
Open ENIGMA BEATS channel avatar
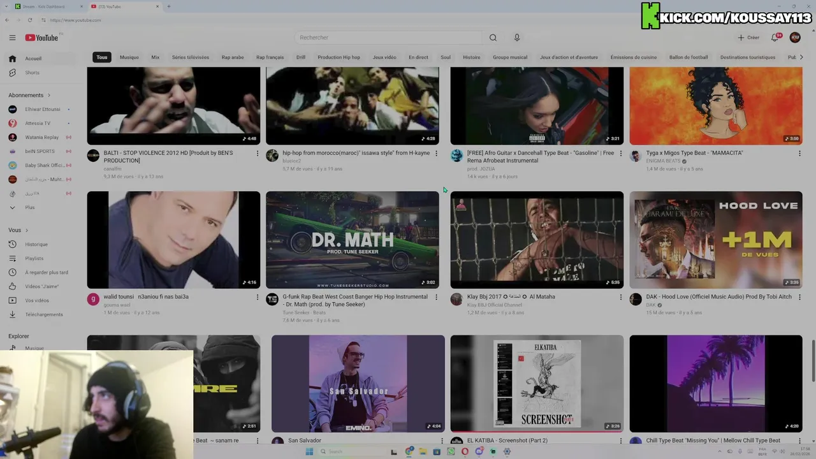[636, 156]
